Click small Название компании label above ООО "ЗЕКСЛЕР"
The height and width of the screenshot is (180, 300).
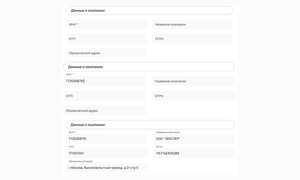coord(168,132)
